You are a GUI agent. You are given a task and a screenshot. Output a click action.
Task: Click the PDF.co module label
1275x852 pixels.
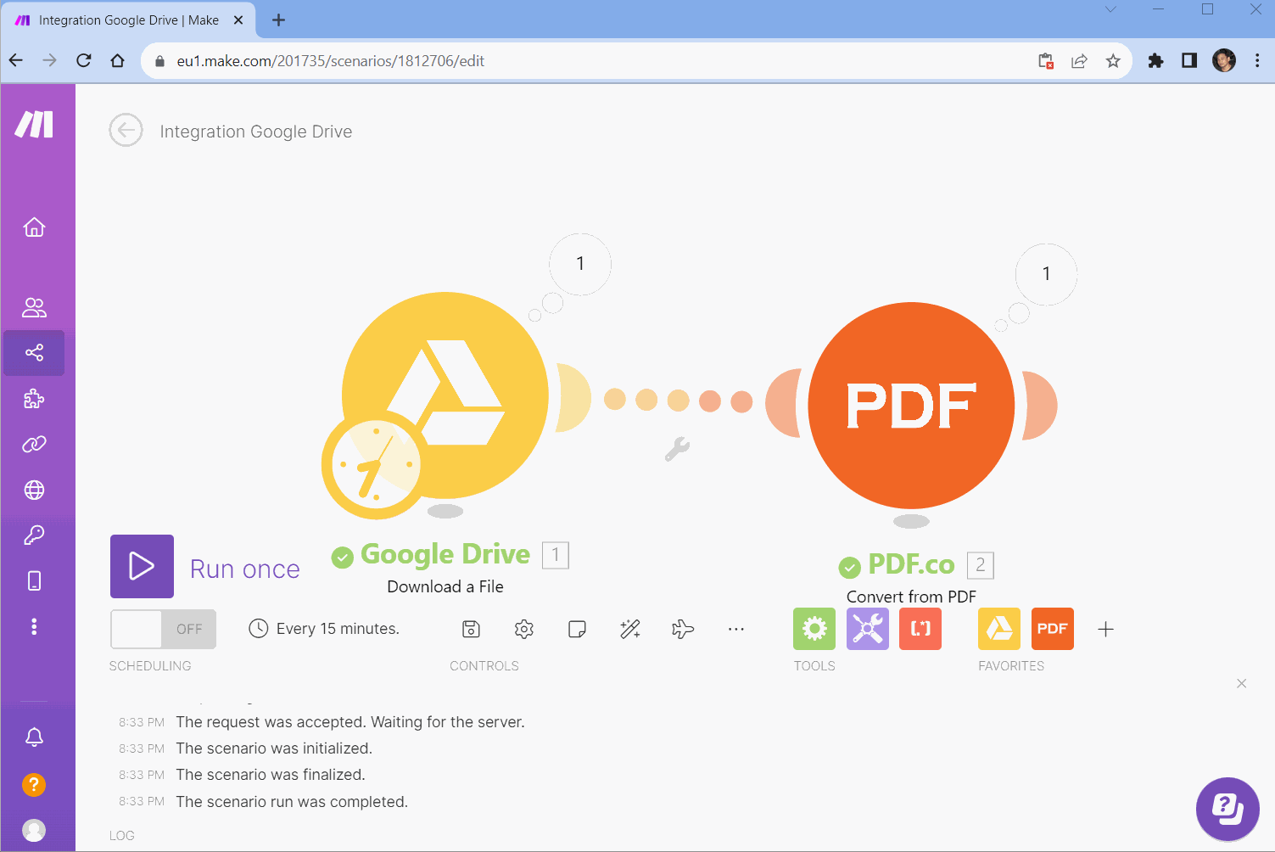point(911,564)
